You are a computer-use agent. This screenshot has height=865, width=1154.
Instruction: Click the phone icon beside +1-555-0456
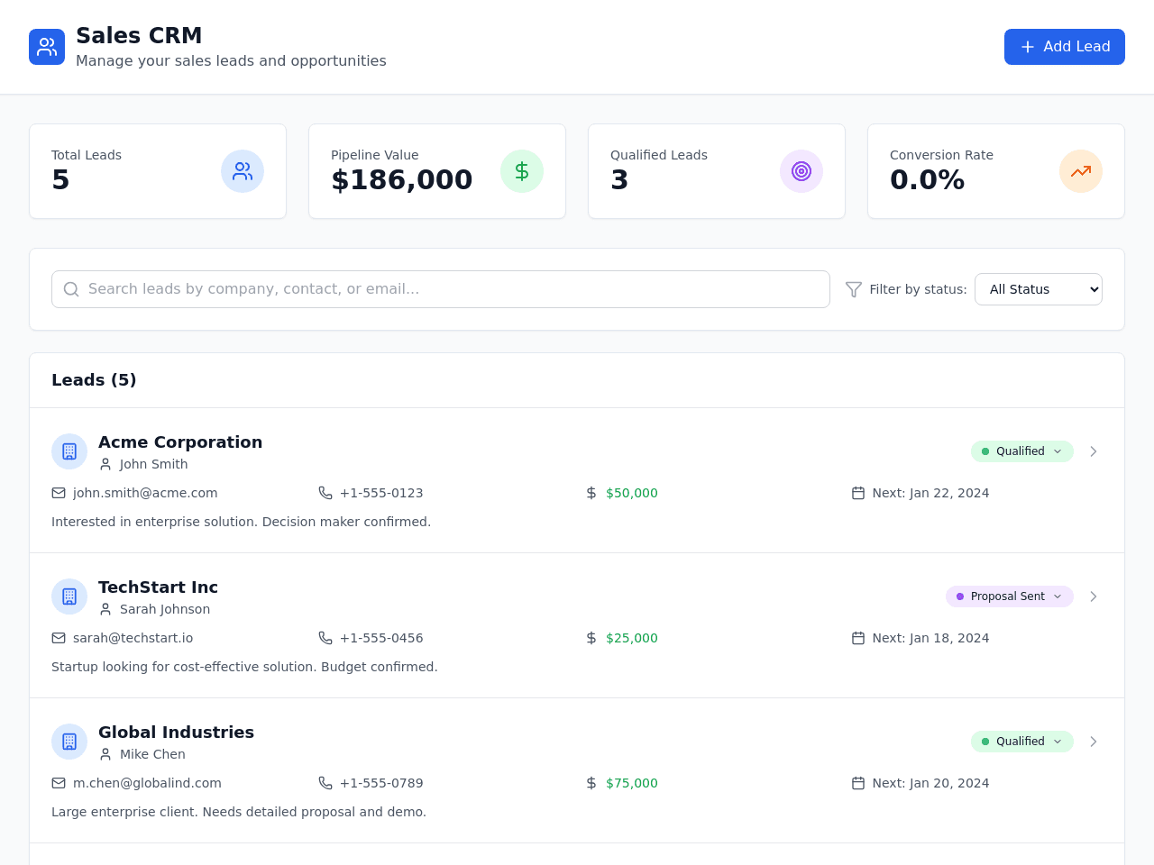coord(325,638)
